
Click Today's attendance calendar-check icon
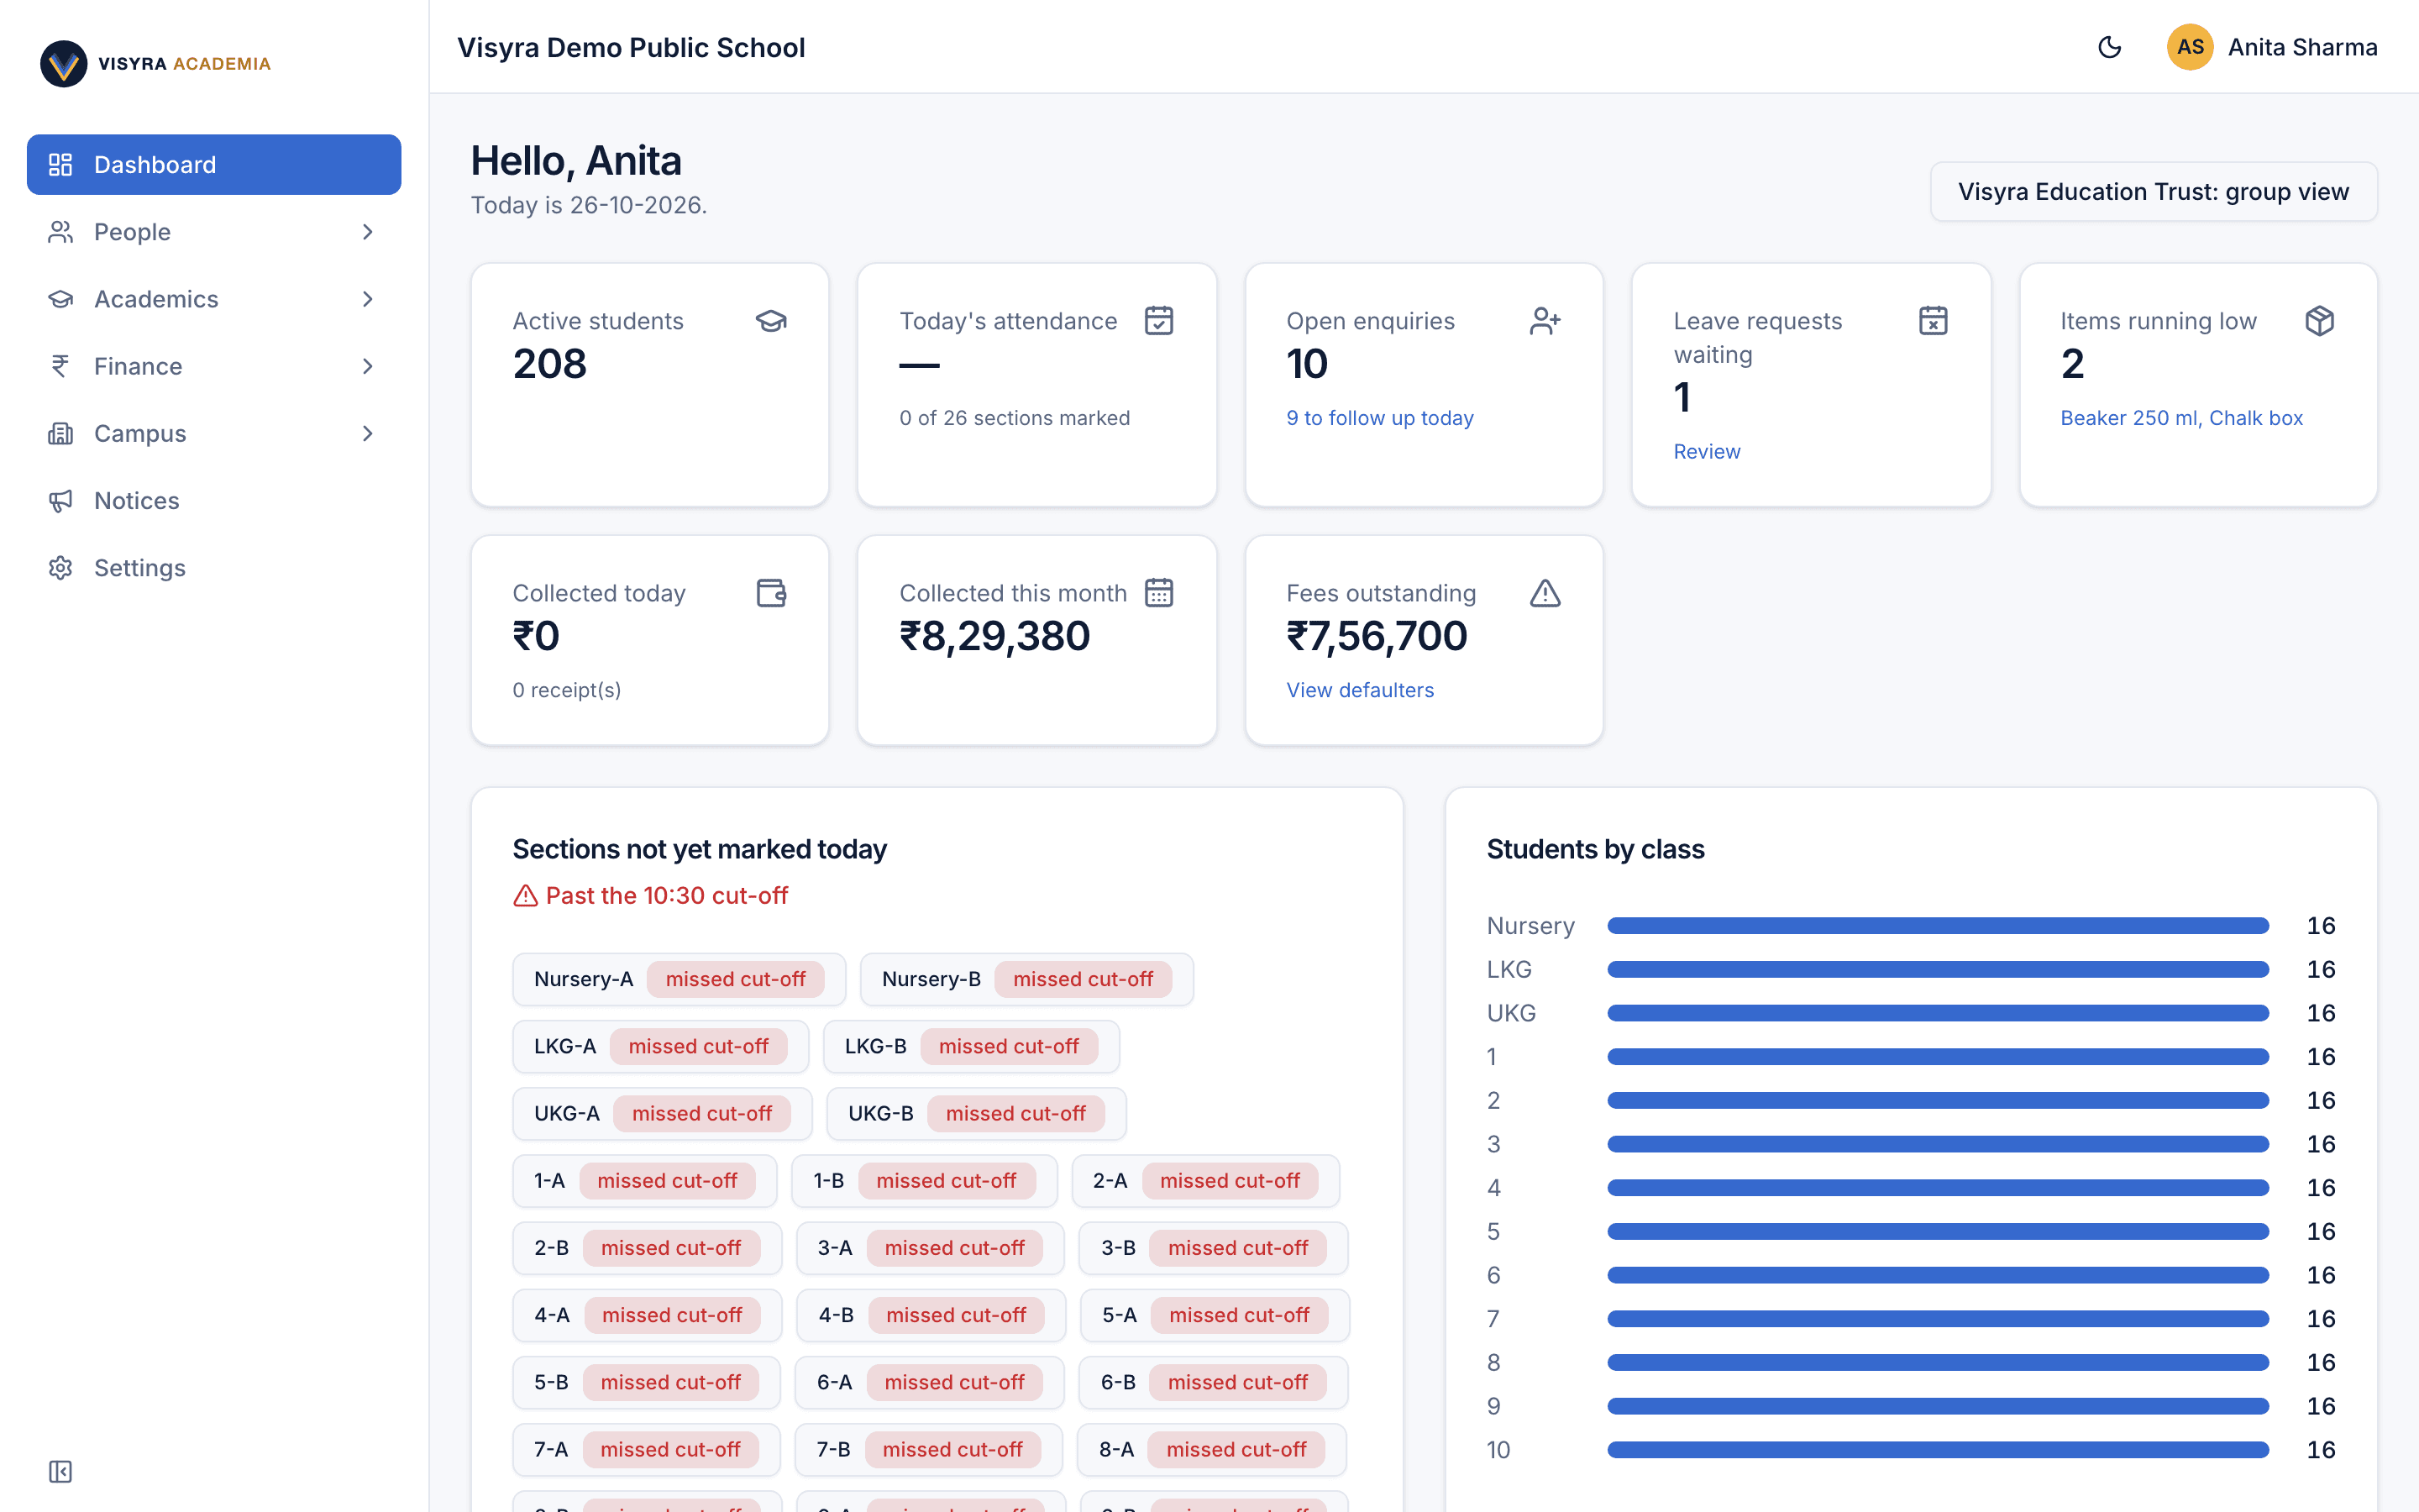(x=1158, y=321)
